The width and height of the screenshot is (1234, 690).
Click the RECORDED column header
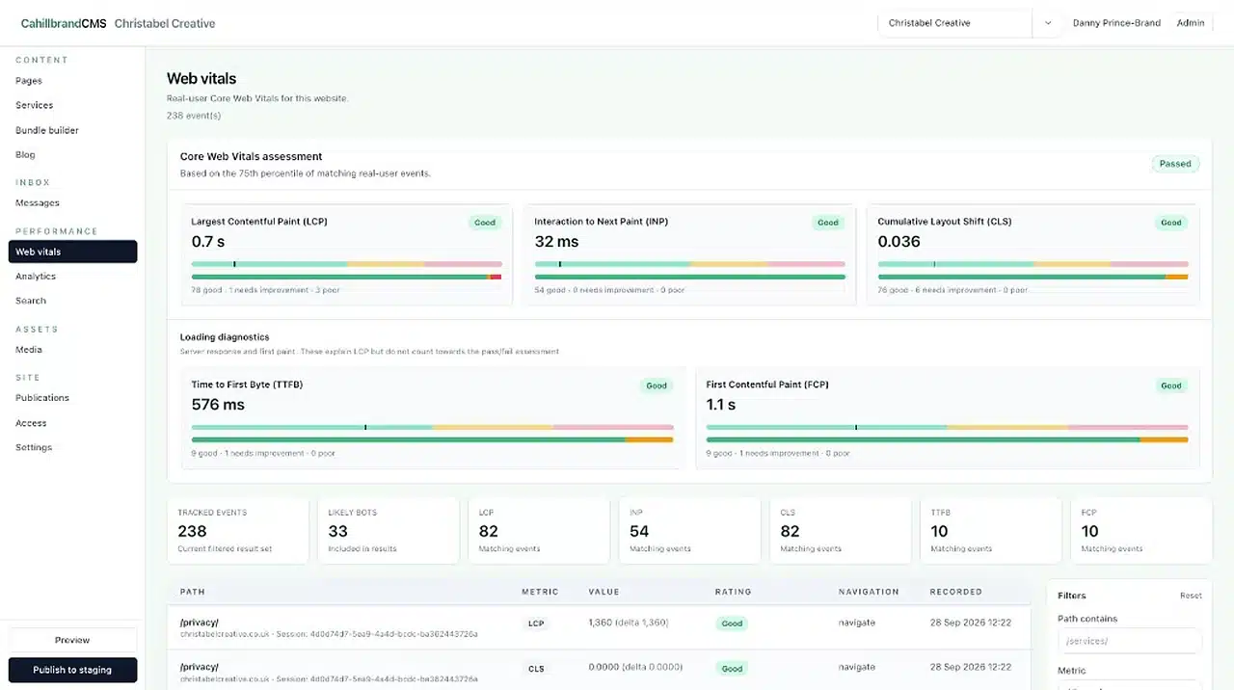pyautogui.click(x=956, y=592)
